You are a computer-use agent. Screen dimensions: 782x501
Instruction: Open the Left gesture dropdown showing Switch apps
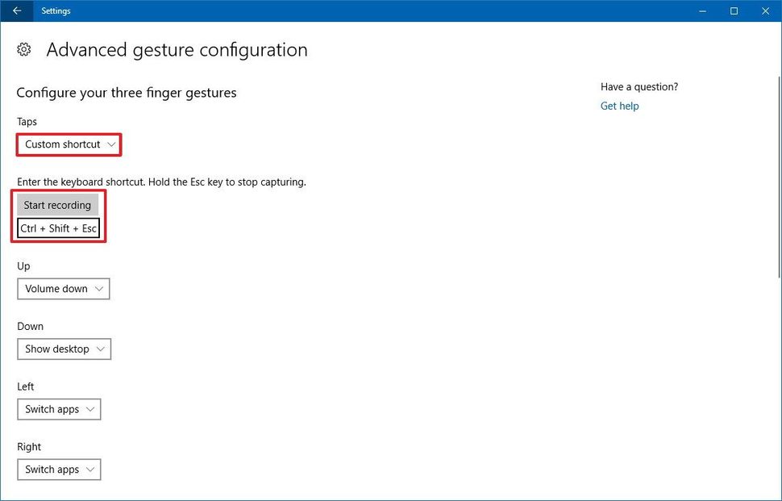pos(58,409)
